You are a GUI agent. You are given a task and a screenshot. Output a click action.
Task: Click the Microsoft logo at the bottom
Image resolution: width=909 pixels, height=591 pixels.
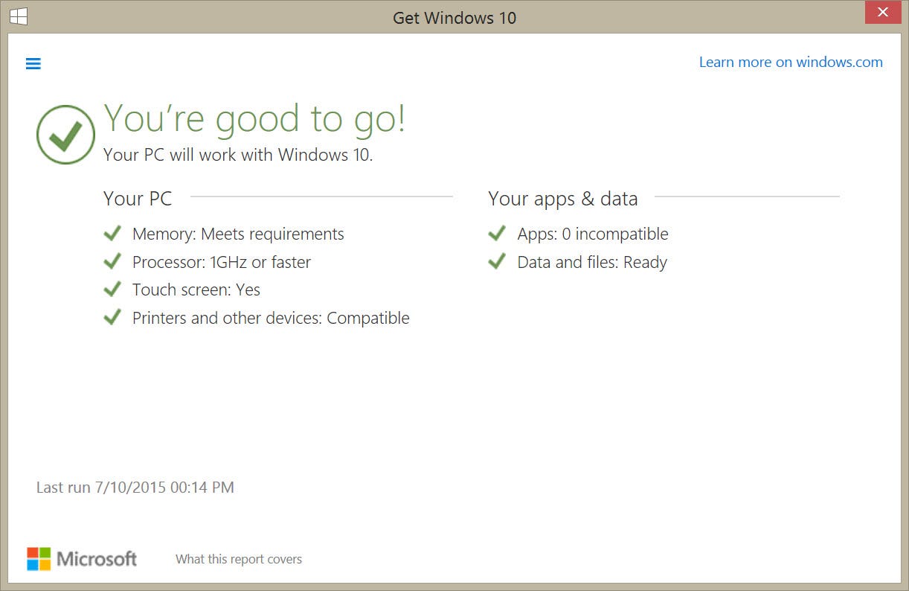click(82, 559)
